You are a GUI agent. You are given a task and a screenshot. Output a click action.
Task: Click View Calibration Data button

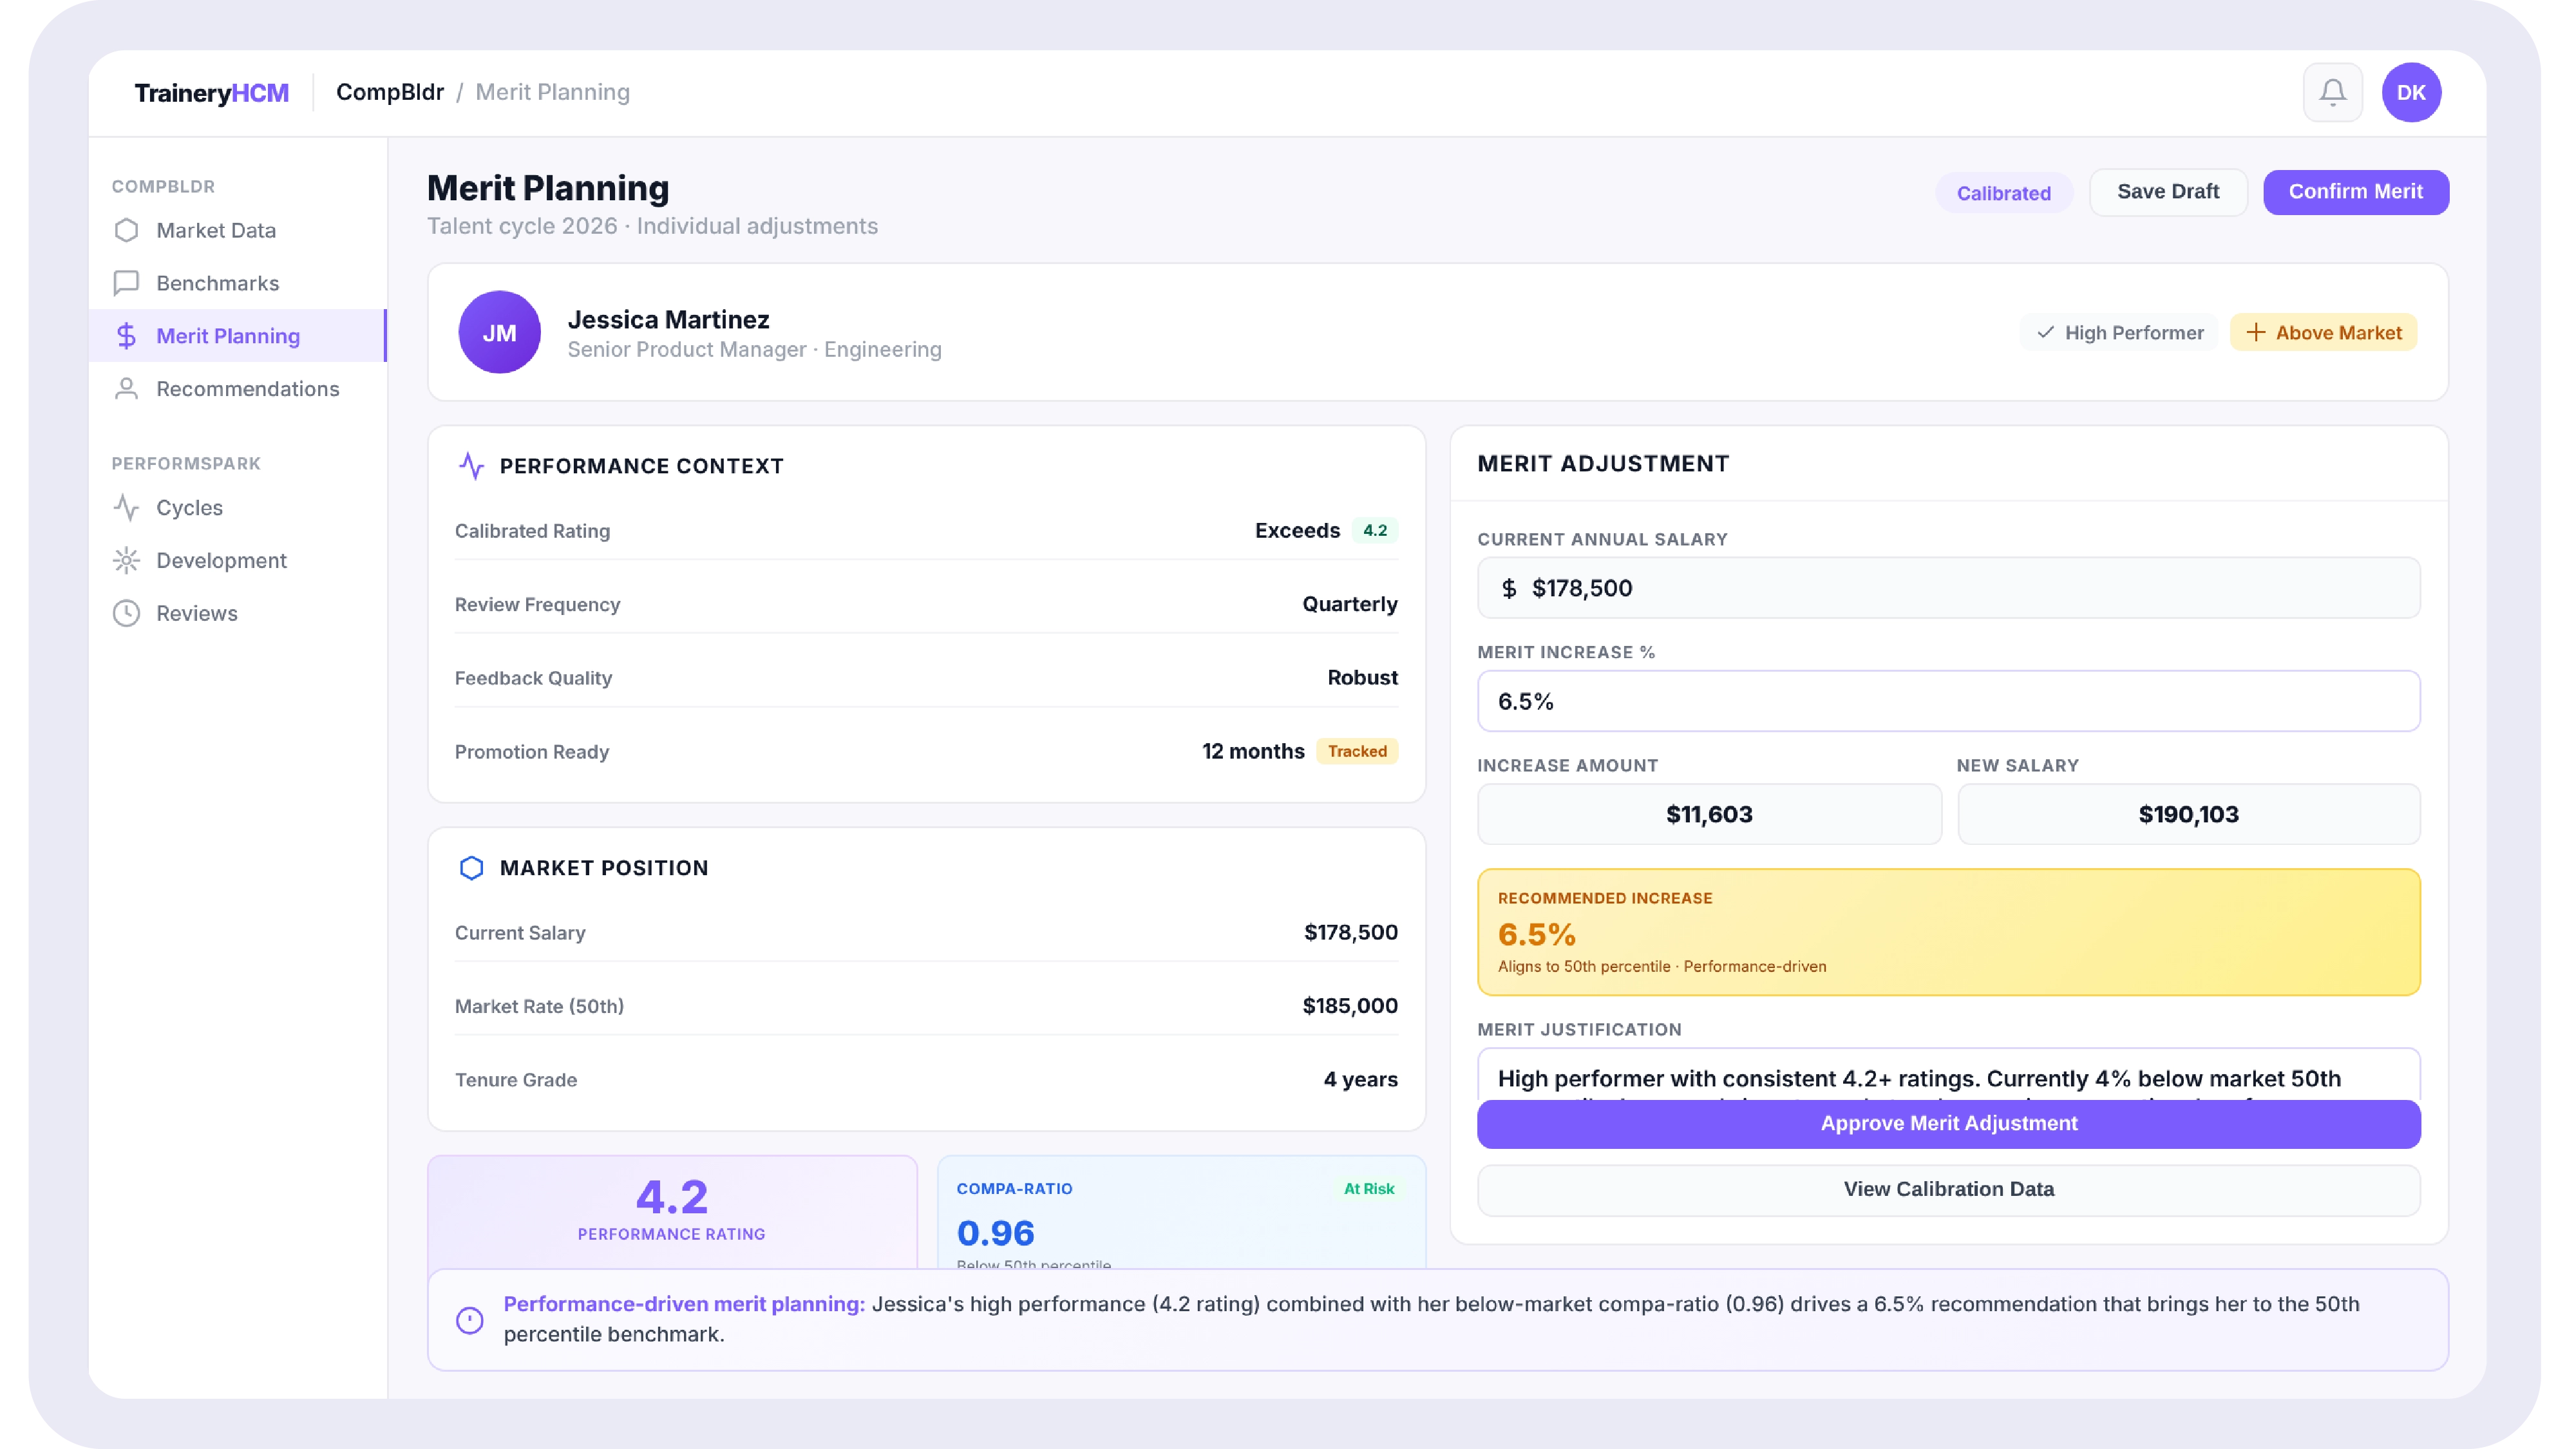1948,1189
